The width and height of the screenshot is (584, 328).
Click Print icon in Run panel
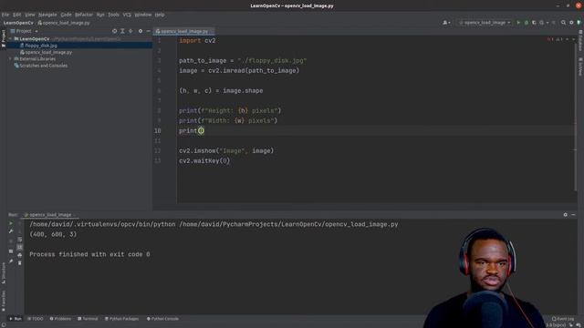[20, 255]
